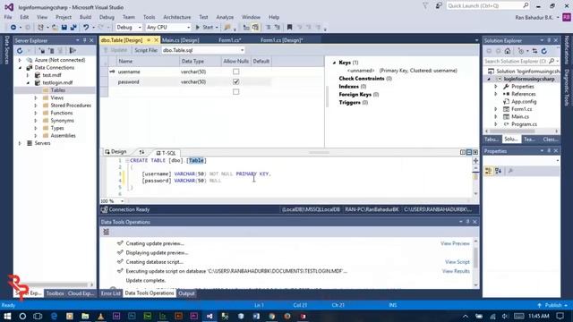Switch to Main.cs [Design] tab

(x=181, y=40)
